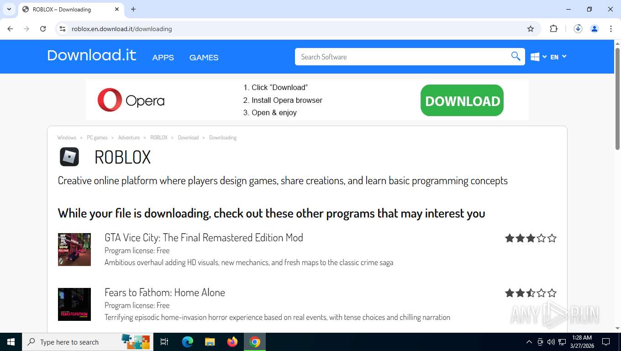621x351 pixels.
Task: Click GTA Vice City star rating
Action: pos(531,238)
